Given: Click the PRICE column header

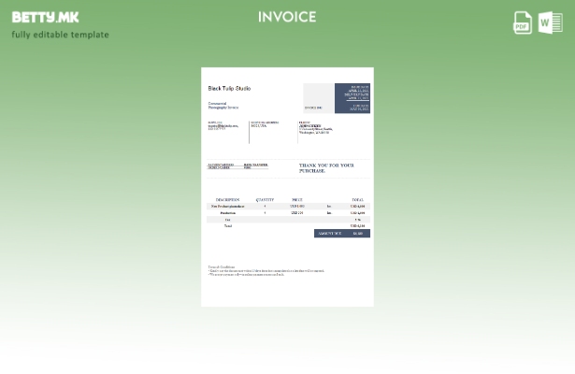Looking at the screenshot, I should coord(296,199).
